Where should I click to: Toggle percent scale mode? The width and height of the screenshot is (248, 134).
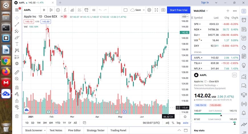pos(173,123)
